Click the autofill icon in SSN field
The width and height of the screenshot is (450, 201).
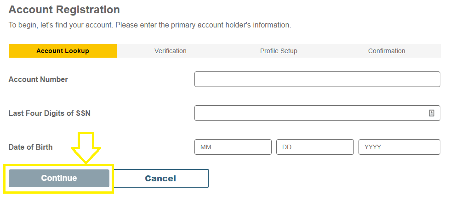coord(432,113)
